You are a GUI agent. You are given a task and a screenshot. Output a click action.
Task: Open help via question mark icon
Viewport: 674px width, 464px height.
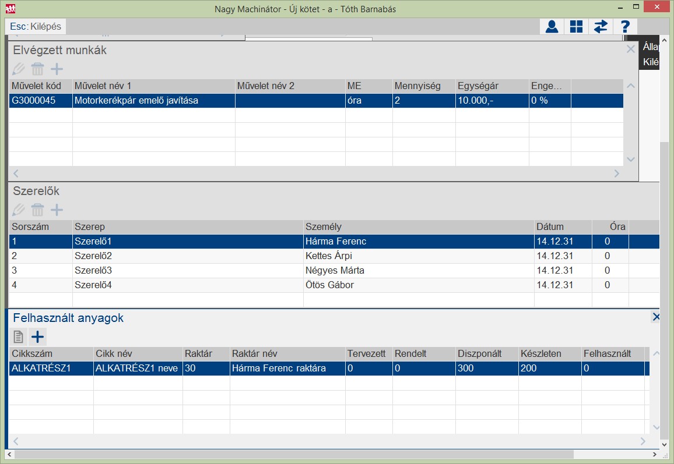click(625, 27)
